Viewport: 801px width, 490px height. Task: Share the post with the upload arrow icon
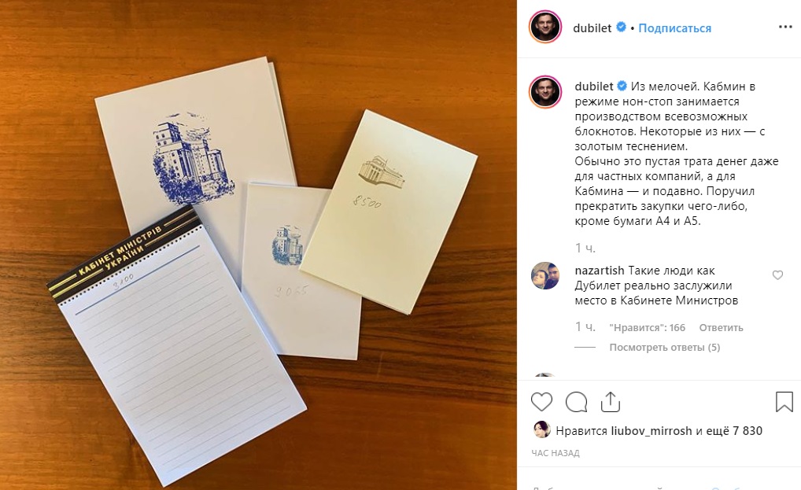[x=611, y=402]
